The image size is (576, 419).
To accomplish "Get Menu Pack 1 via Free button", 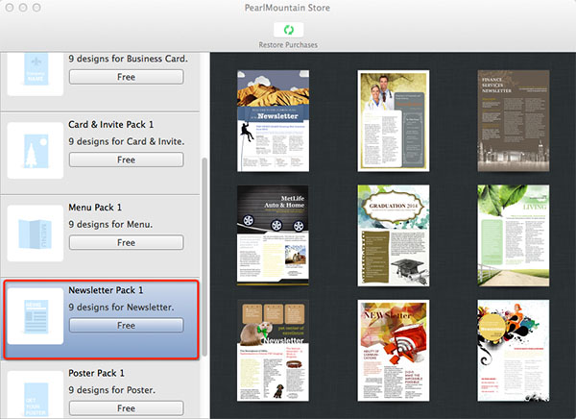I will pyautogui.click(x=126, y=243).
